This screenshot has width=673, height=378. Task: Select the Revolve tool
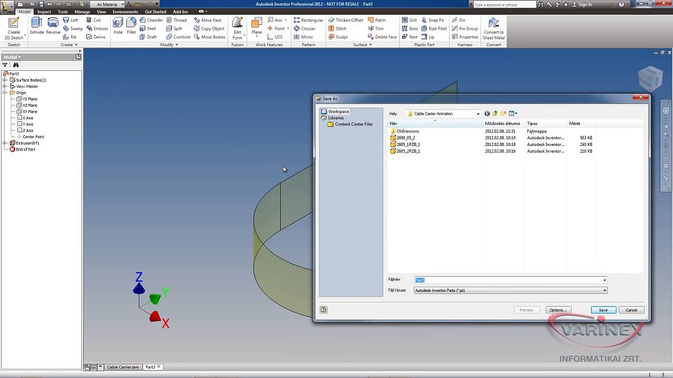click(x=53, y=26)
